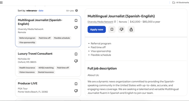189x101 pixels.
Task: Click Visa sponsorship bullet in benefits list
Action: [101, 51]
